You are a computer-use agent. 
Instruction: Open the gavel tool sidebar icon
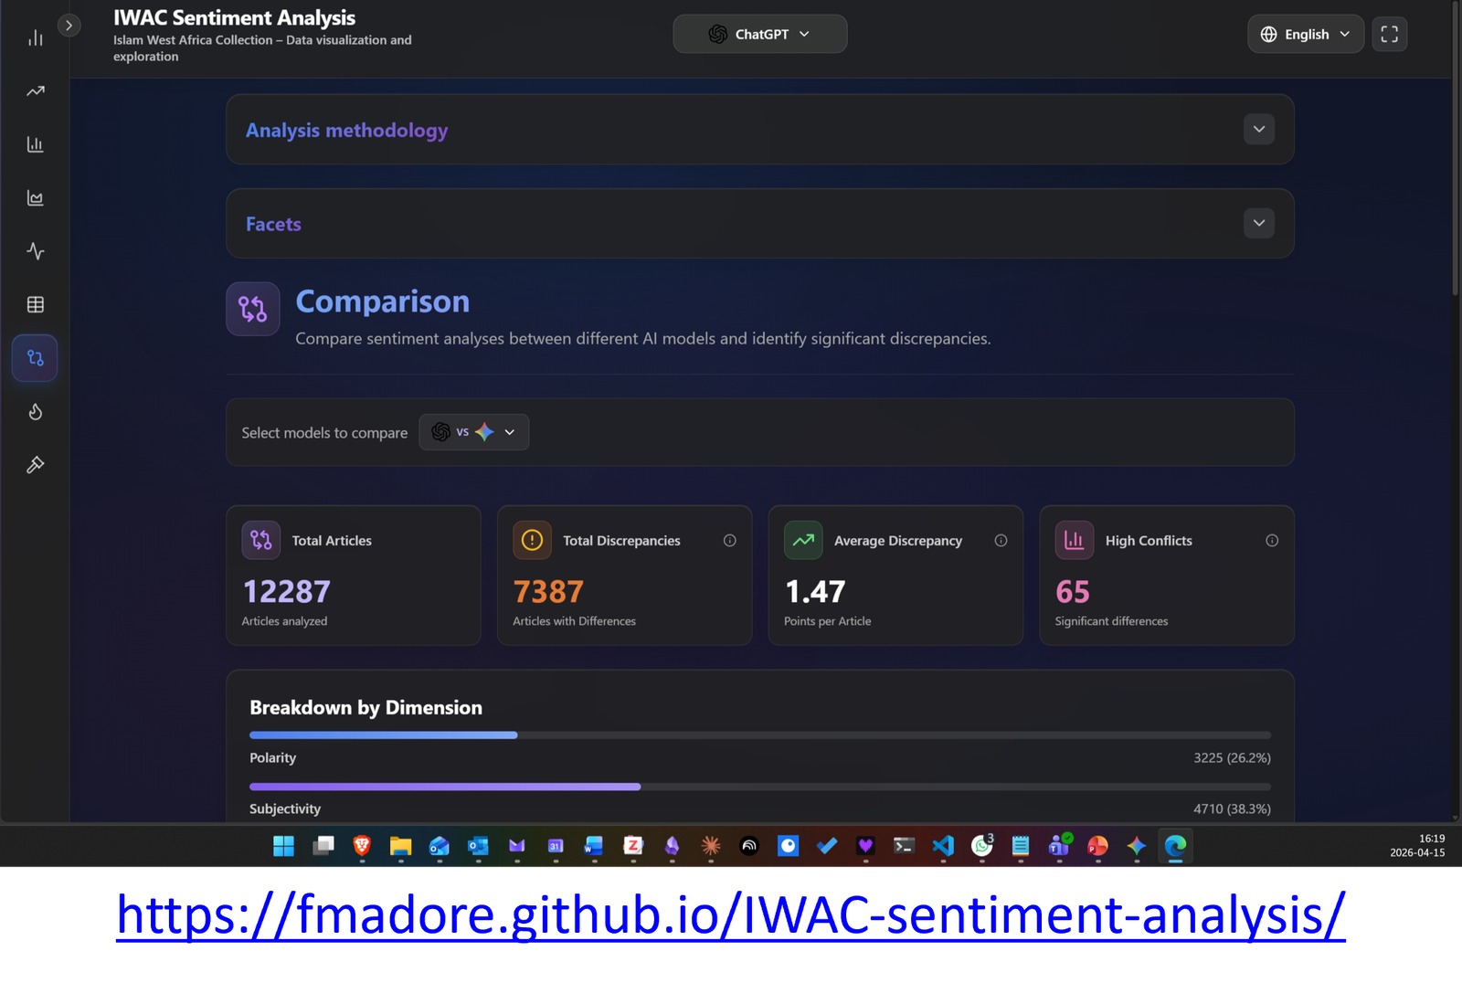(36, 465)
